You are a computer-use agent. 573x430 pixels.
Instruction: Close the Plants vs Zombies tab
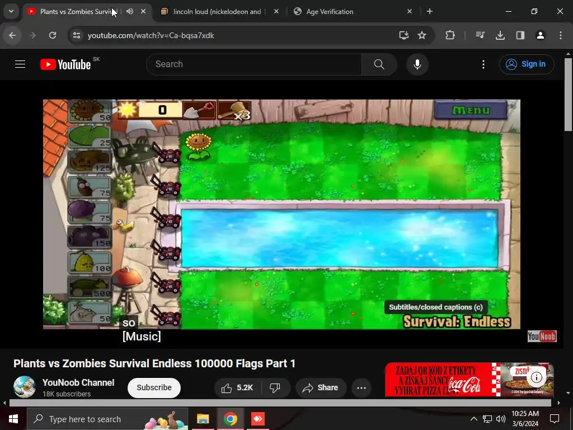tap(143, 11)
